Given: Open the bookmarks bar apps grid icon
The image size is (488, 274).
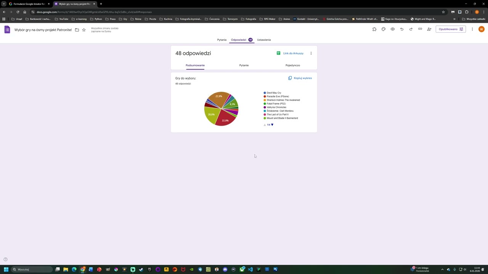Looking at the screenshot, I should (4, 19).
